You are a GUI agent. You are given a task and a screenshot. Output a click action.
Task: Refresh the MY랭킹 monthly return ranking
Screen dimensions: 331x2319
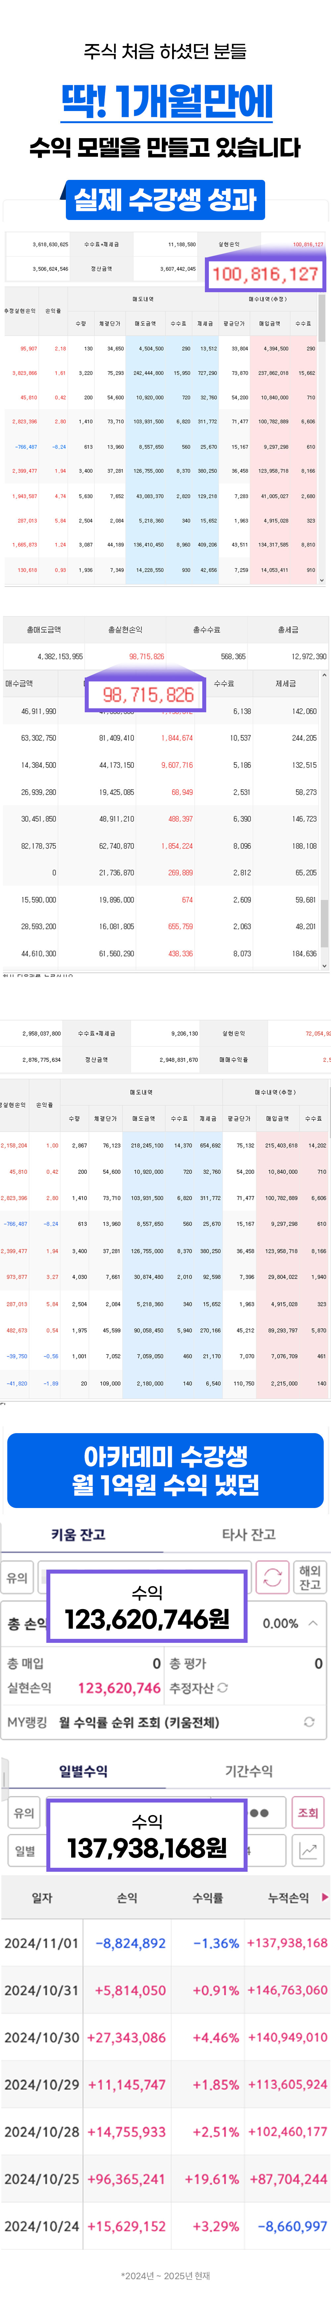(x=308, y=1721)
